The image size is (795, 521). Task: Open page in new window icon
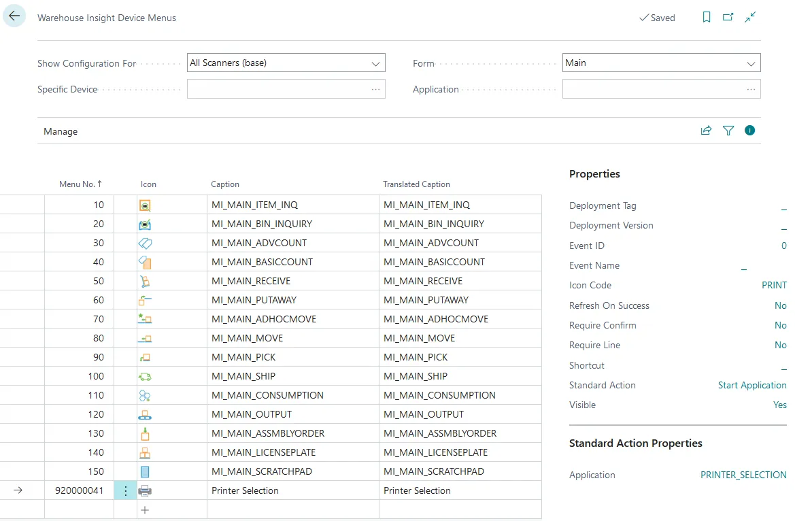(x=728, y=18)
